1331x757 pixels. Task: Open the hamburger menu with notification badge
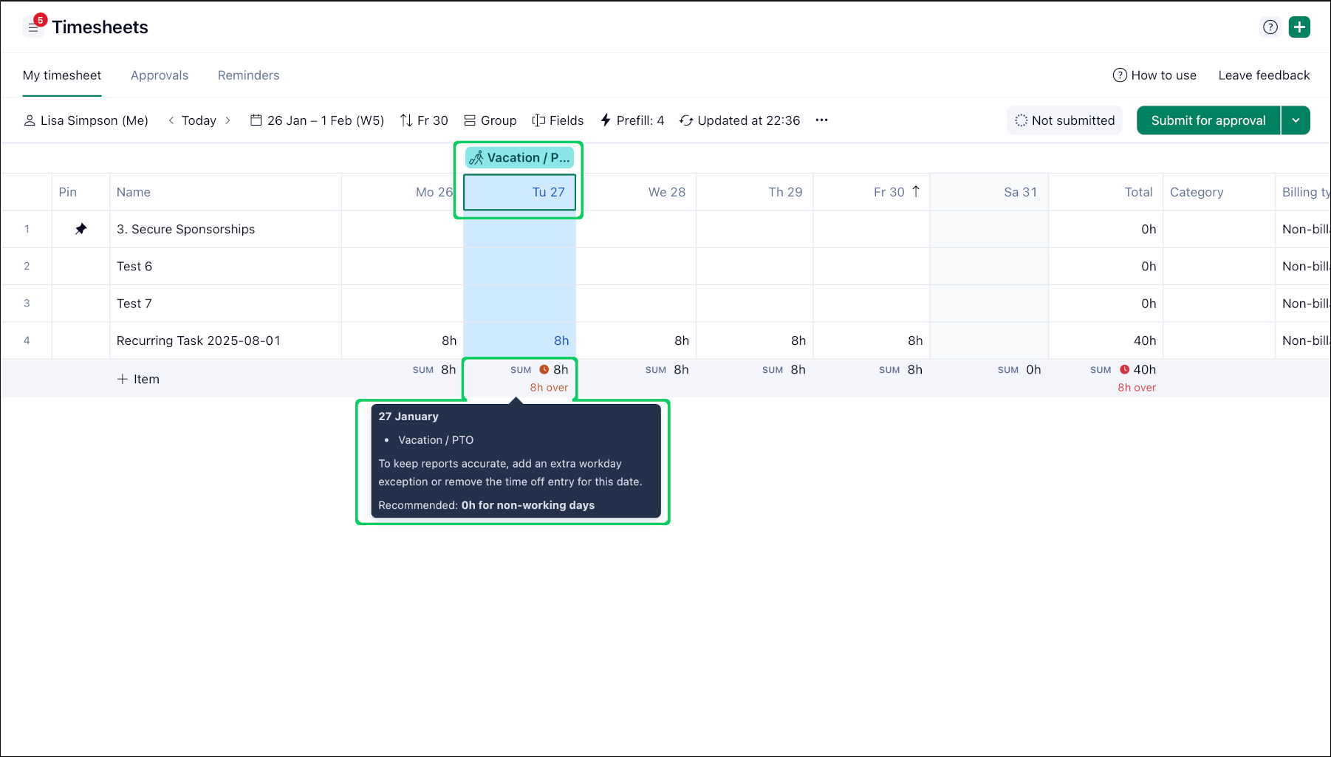tap(33, 27)
